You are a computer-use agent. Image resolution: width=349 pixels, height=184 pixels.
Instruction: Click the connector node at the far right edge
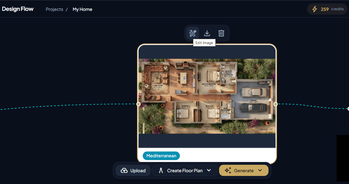pyautogui.click(x=348, y=109)
